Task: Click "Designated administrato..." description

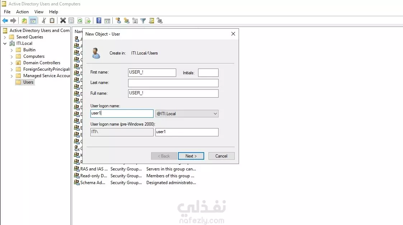Action: point(171,183)
